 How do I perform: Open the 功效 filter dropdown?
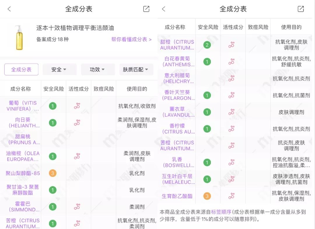pos(97,69)
